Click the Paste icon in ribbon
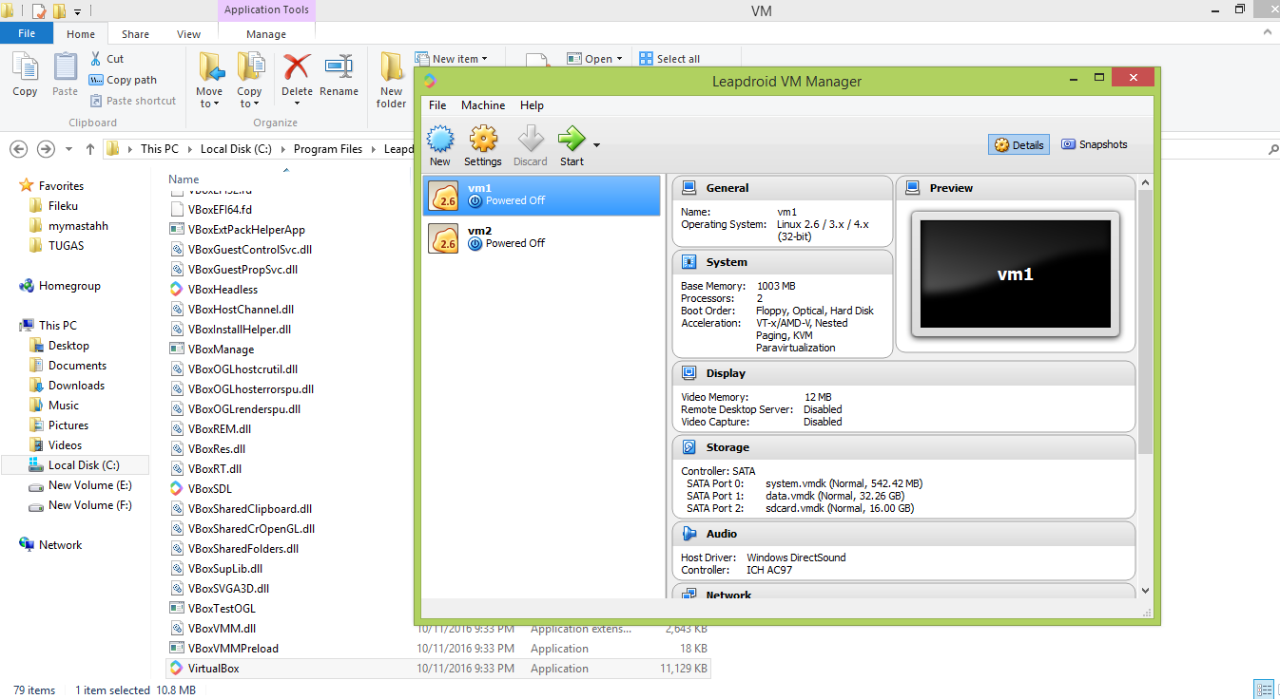 pos(65,68)
